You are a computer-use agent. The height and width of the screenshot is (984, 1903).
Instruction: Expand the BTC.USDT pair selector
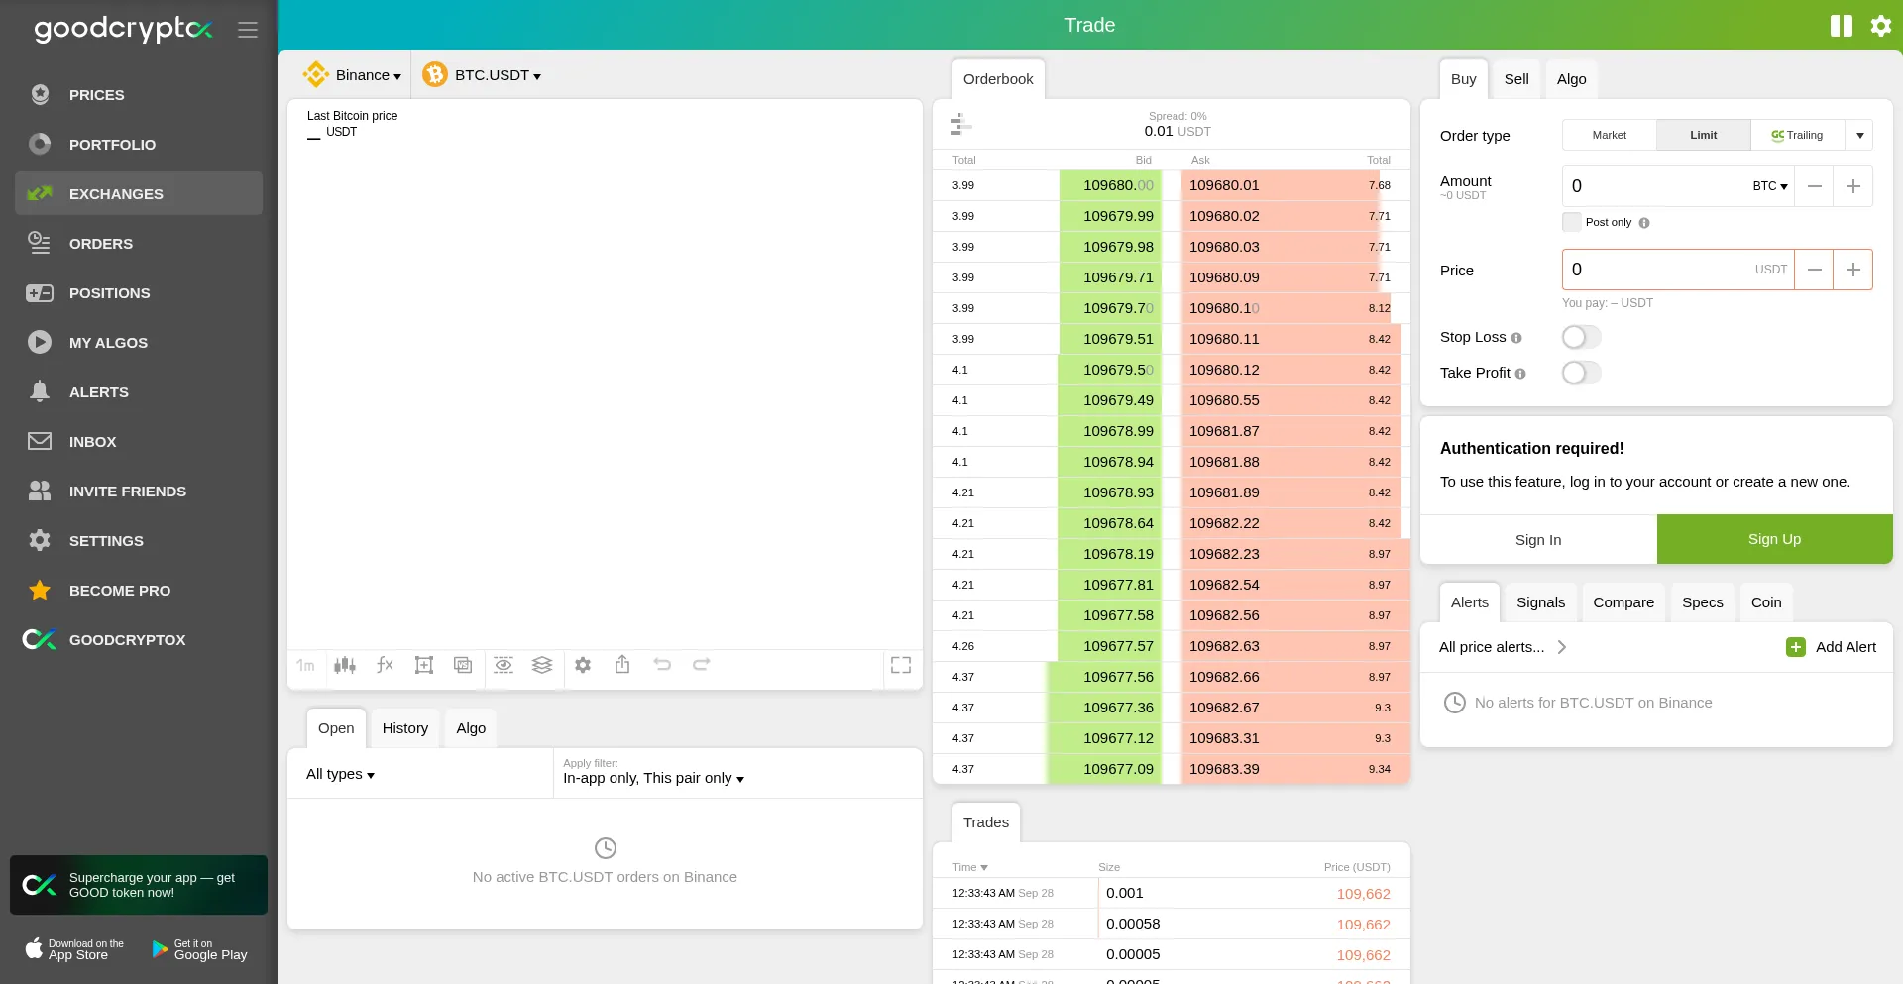click(482, 75)
